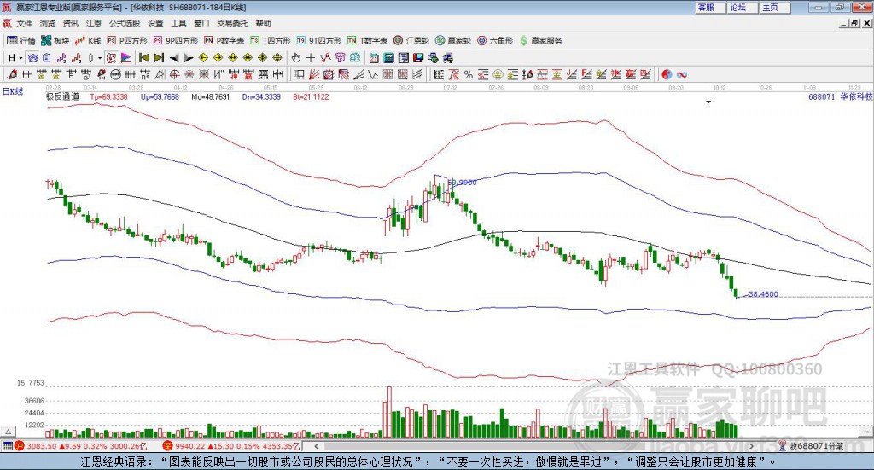Click the small black triangle marker below the date axis
Image resolution: width=874 pixels, height=470 pixels.
[708, 102]
